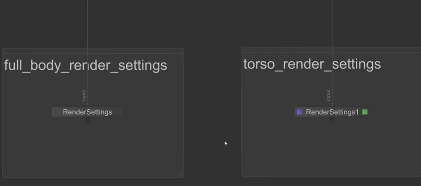The height and width of the screenshot is (186, 421).
Task: Click the input port arrow of RenderSettings
Action: (x=88, y=105)
